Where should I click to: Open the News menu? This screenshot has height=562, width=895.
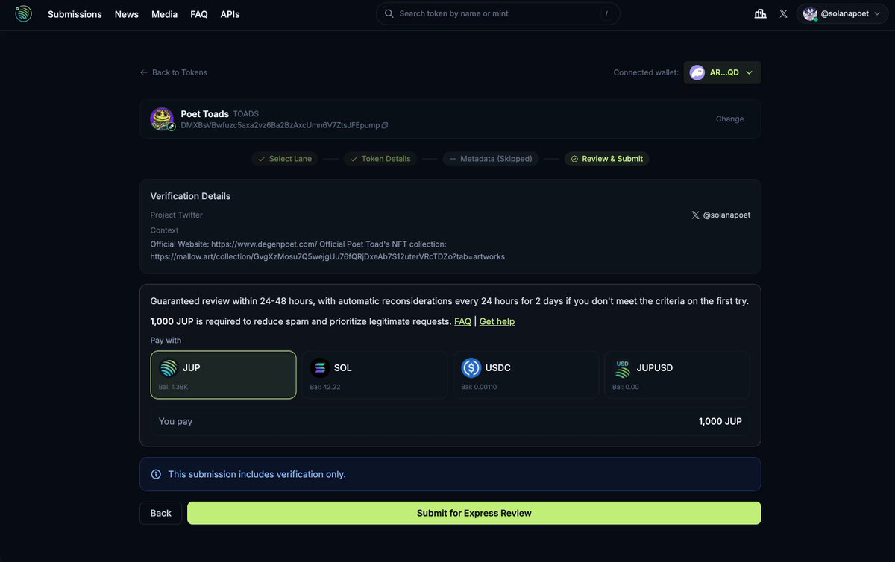coord(127,14)
